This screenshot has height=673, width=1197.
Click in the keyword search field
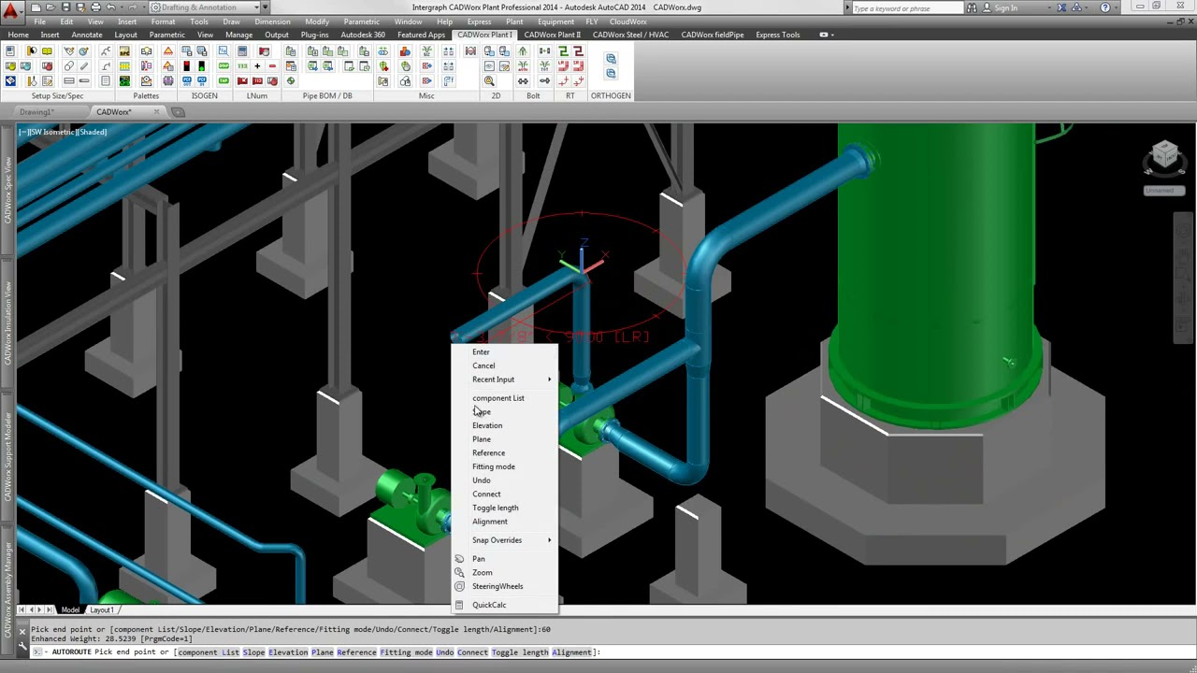tap(907, 8)
